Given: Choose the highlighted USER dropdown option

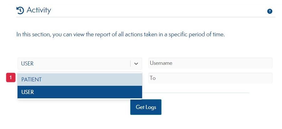Looking at the screenshot, I should click(80, 92).
